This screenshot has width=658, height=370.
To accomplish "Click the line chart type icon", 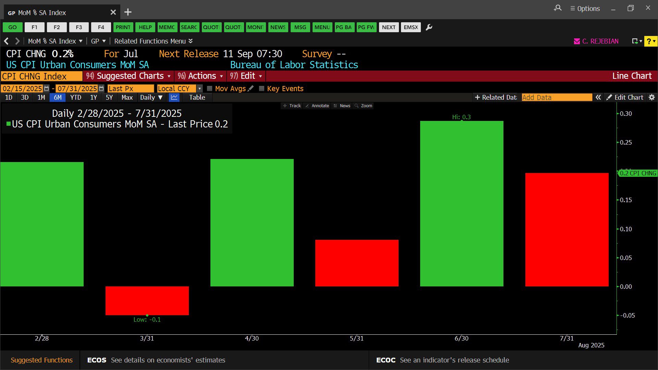I will 174,97.
